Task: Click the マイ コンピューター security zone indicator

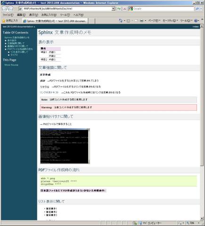Action: click(150, 223)
